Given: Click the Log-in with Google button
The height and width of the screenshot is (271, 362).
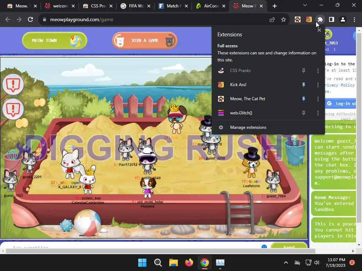Looking at the screenshot, I should (x=340, y=103).
